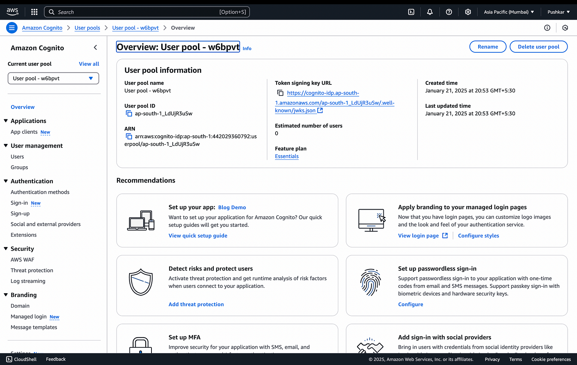Open the help question mark icon

(449, 12)
